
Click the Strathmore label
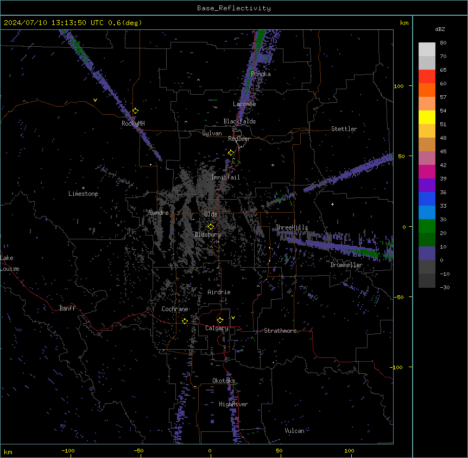[280, 331]
